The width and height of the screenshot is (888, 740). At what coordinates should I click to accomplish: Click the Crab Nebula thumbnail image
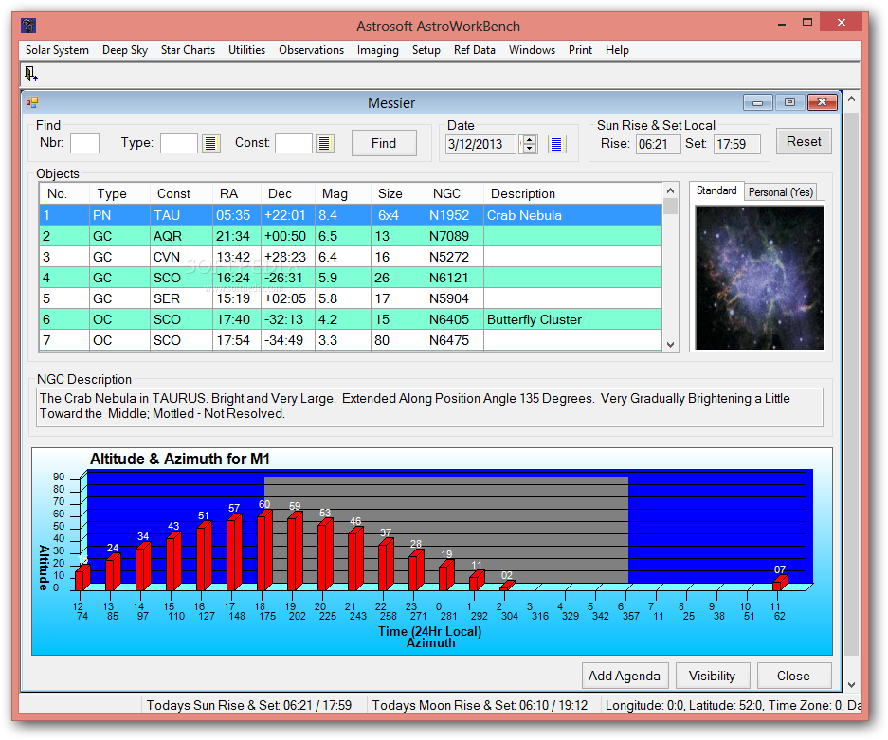pyautogui.click(x=759, y=278)
